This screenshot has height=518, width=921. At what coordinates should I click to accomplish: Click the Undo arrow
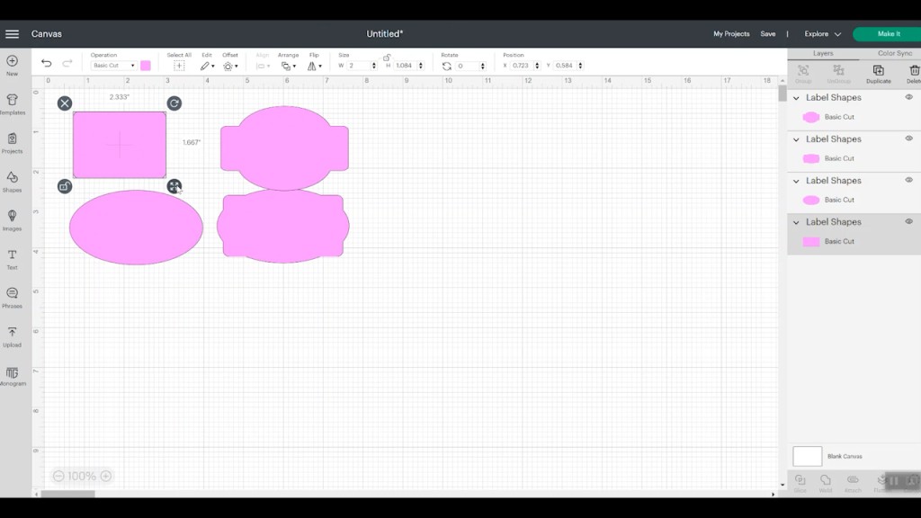(47, 64)
